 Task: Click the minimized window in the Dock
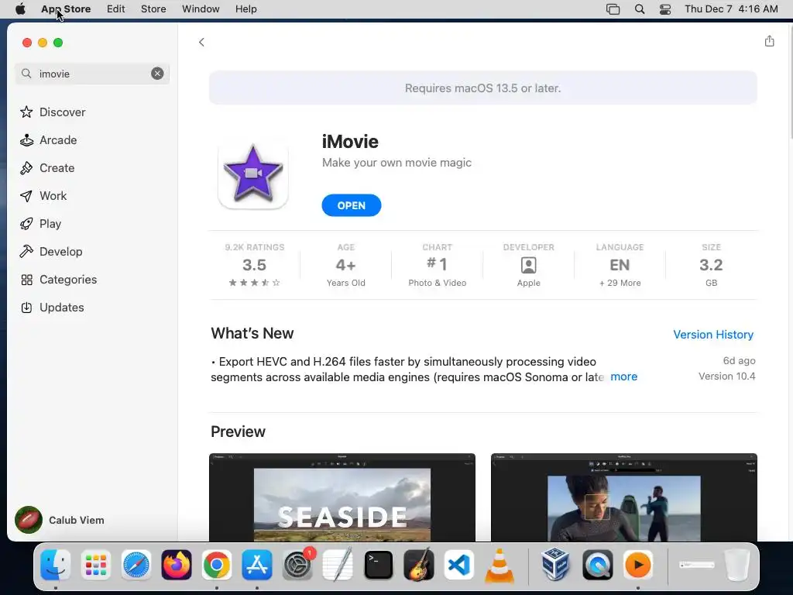[697, 565]
